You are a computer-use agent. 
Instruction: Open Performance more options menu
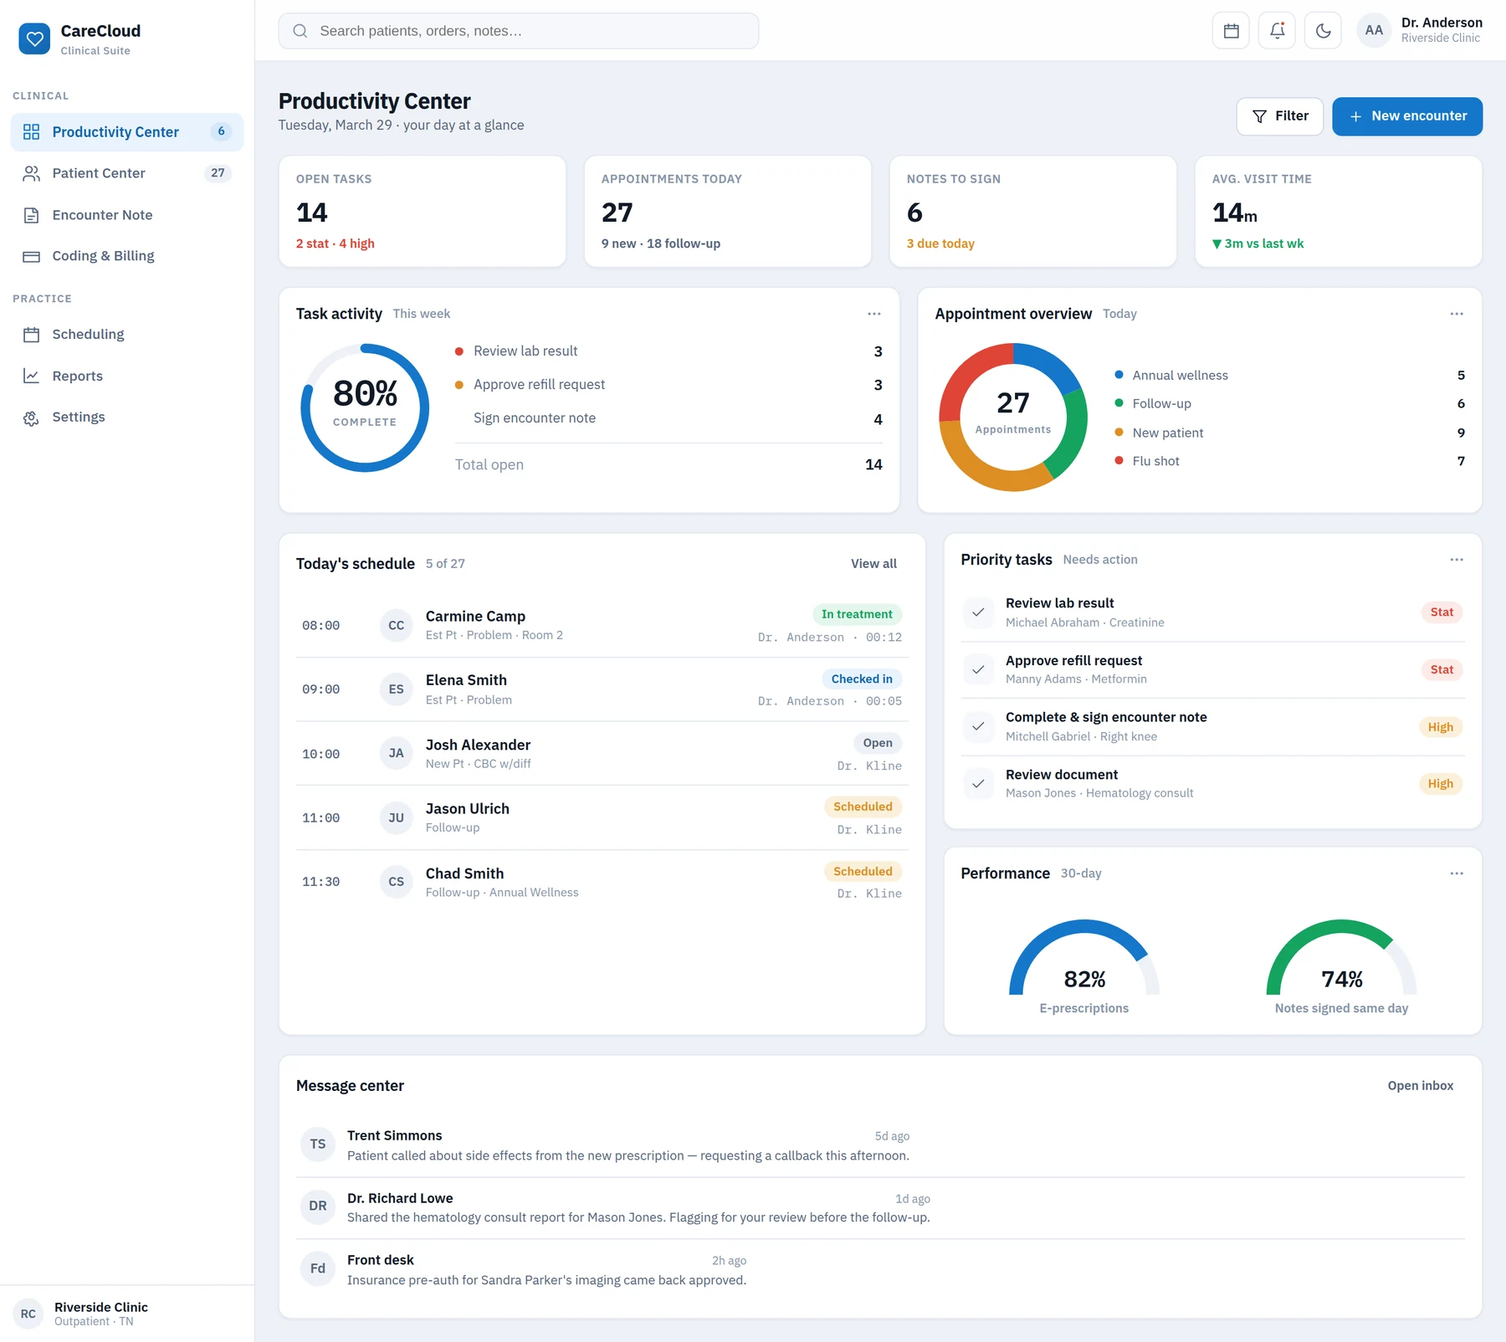[x=1457, y=873]
